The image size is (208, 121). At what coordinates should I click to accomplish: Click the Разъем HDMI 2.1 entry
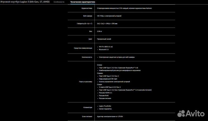pos(105,93)
